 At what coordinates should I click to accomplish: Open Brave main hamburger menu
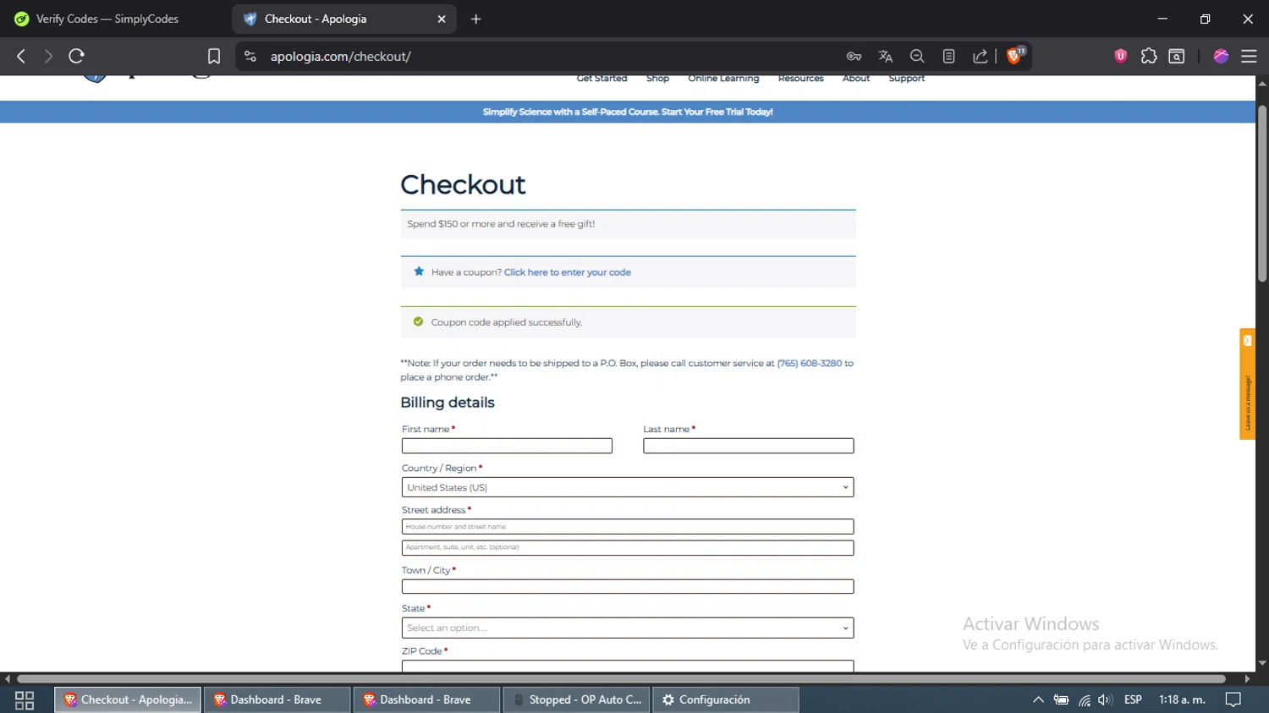click(1249, 57)
